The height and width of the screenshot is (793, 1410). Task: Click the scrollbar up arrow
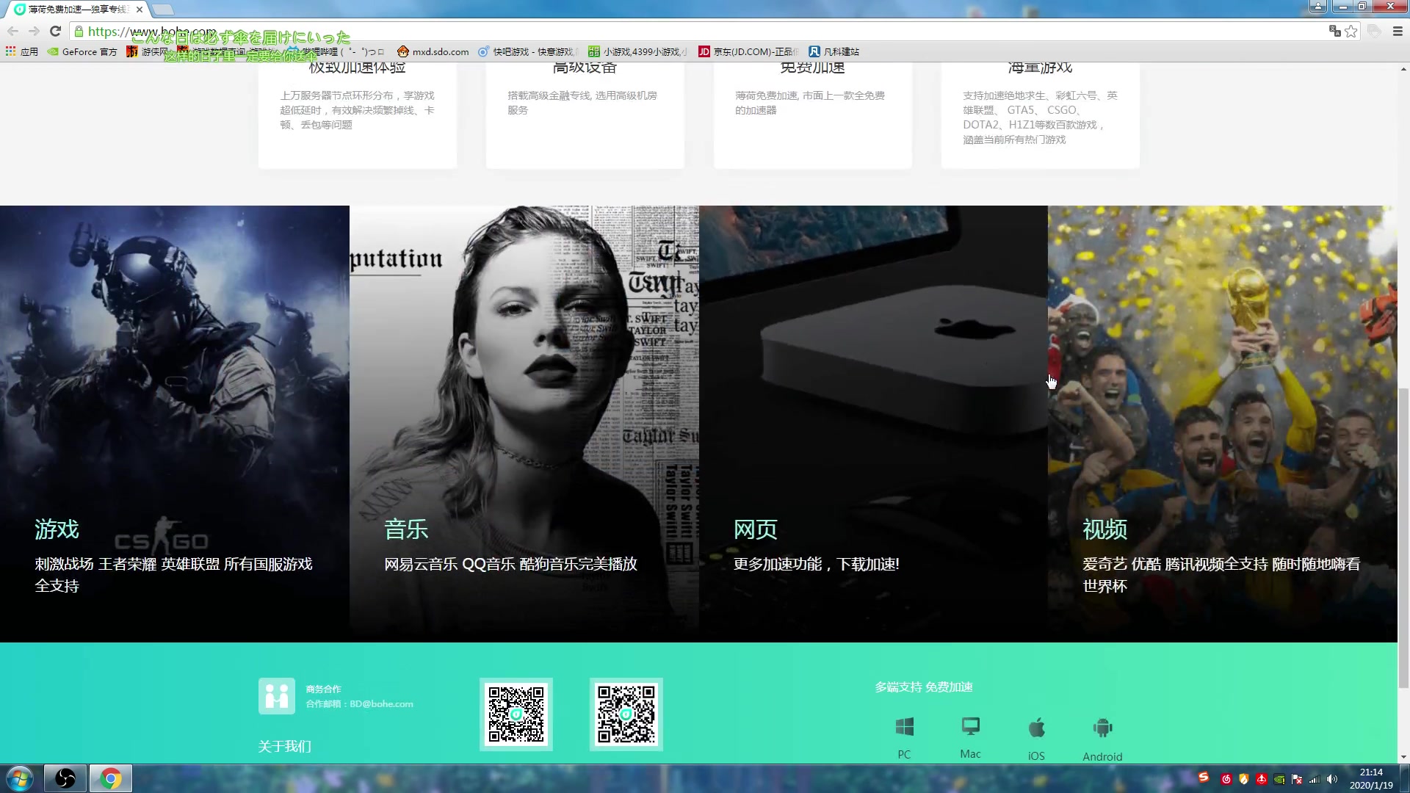(x=1403, y=69)
